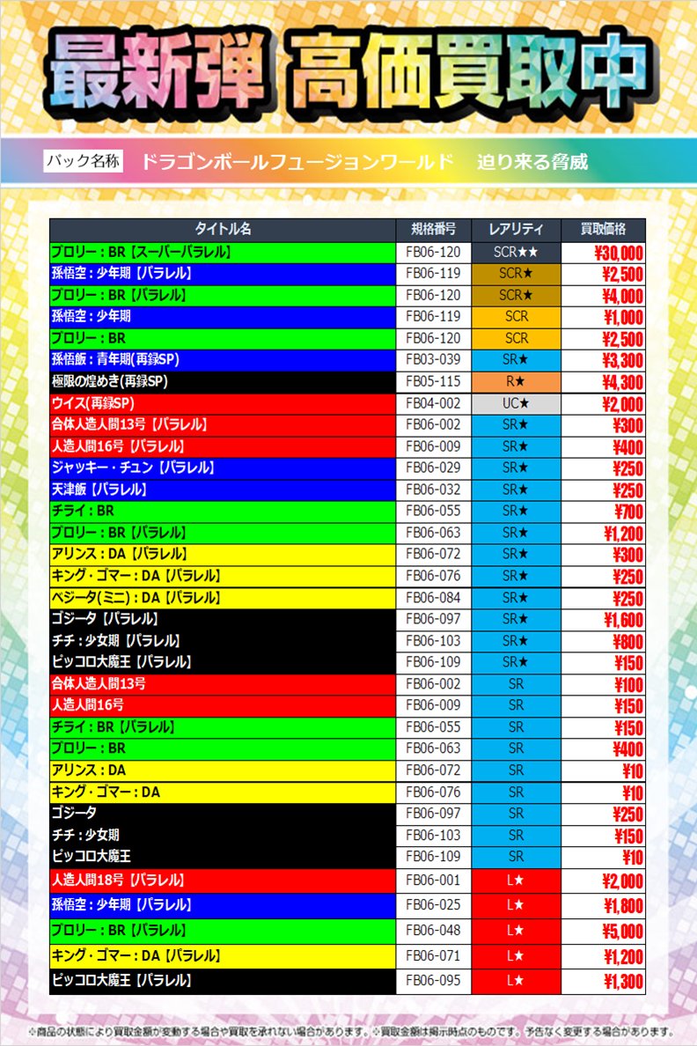Select row 人造人間18号【パラレル】
The width and height of the screenshot is (697, 1046).
[x=348, y=880]
